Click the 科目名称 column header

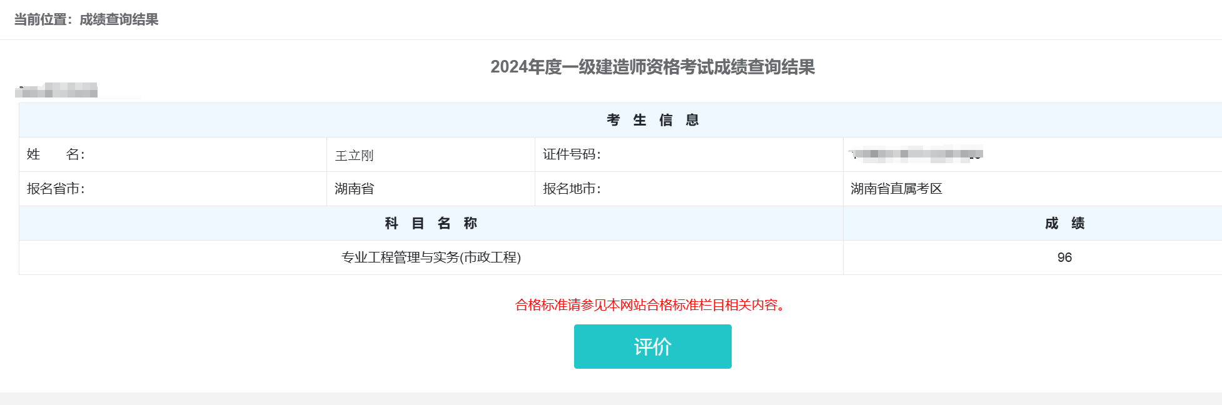[x=431, y=223]
